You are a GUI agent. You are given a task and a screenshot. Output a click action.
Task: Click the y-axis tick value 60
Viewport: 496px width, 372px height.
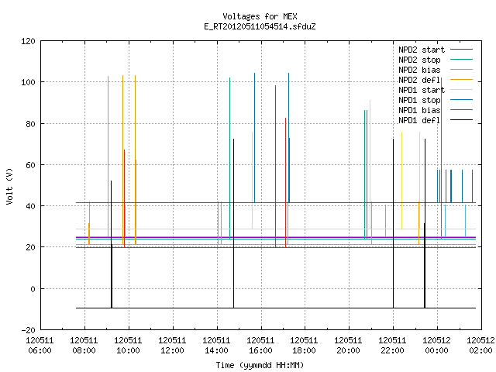point(30,165)
